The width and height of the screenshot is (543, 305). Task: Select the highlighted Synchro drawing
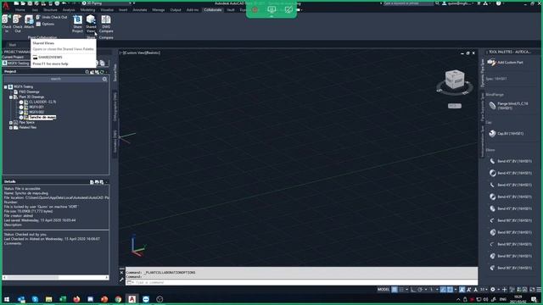(x=42, y=118)
